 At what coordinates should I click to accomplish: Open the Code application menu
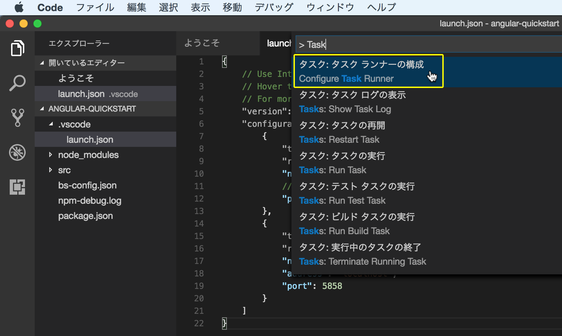(50, 7)
